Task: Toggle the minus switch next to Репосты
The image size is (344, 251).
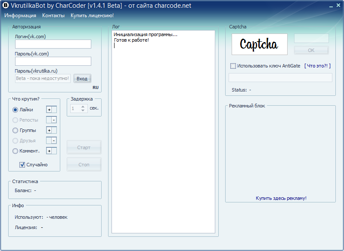Action: (51, 120)
